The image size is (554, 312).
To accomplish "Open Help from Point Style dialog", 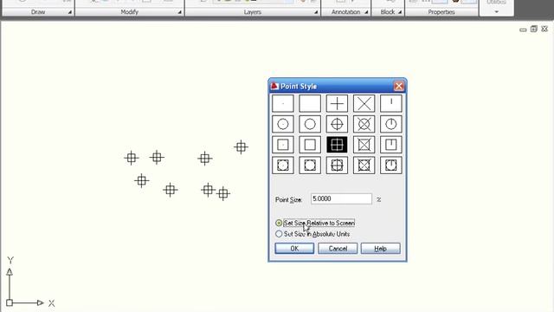I will click(381, 249).
